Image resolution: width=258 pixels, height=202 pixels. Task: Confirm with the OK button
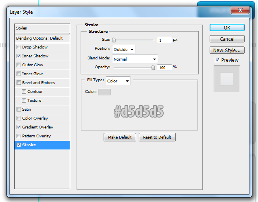227,27
